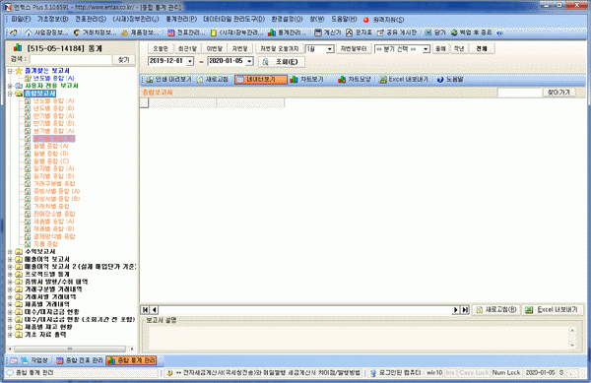Viewport: 591px width, 383px height.
Task: Click the 로그인된 컴퓨터 status bar icon
Action: tap(373, 373)
